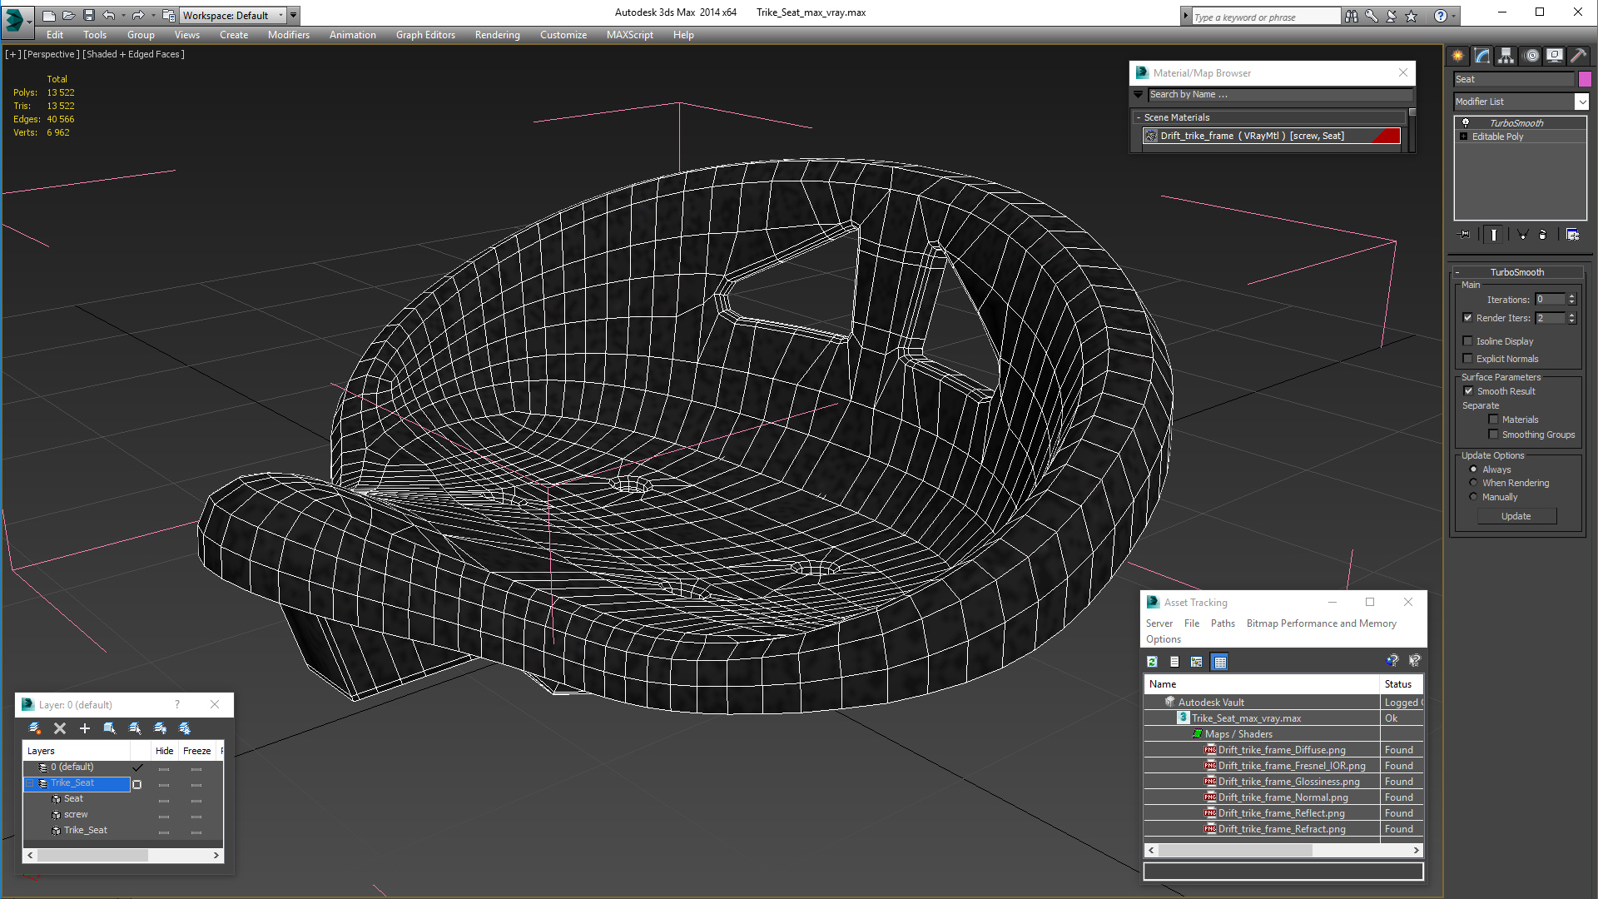This screenshot has height=899, width=1598.
Task: Open the Modify command panel tab
Action: 1482,56
